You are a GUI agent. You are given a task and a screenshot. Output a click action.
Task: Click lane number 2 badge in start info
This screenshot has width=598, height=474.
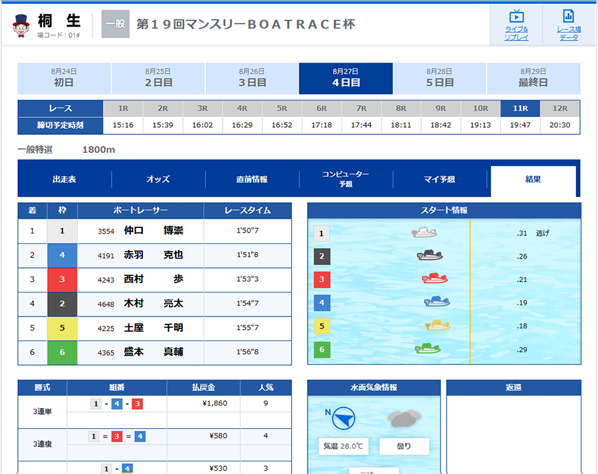[322, 257]
